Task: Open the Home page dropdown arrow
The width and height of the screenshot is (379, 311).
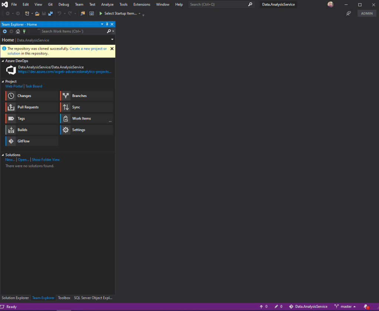Action: point(112,39)
